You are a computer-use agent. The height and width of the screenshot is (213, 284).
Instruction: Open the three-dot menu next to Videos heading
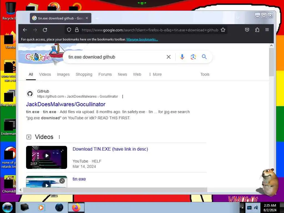pyautogui.click(x=59, y=137)
